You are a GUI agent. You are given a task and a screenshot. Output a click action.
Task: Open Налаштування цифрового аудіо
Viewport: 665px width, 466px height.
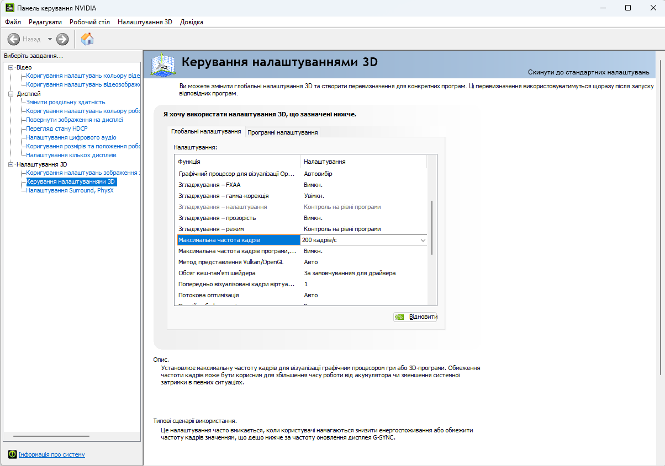point(71,137)
